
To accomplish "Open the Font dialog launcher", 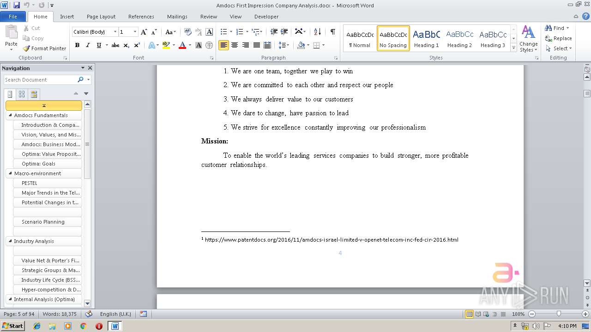I will coord(212,58).
